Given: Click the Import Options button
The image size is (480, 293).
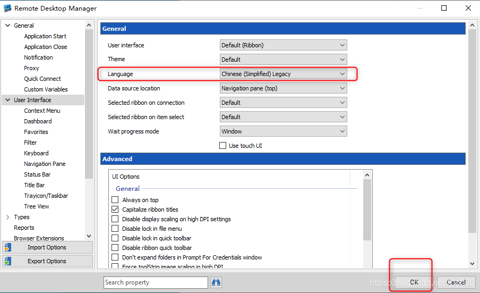Looking at the screenshot, I should point(47,247).
